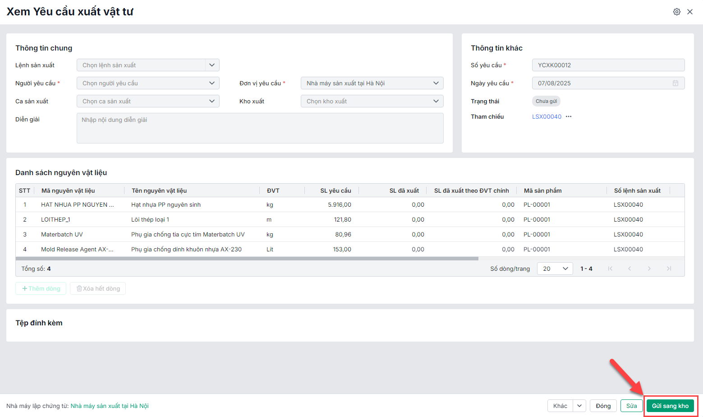The height and width of the screenshot is (417, 703).
Task: Expand the Lệnh sản xuất dropdown
Action: pyautogui.click(x=212, y=65)
